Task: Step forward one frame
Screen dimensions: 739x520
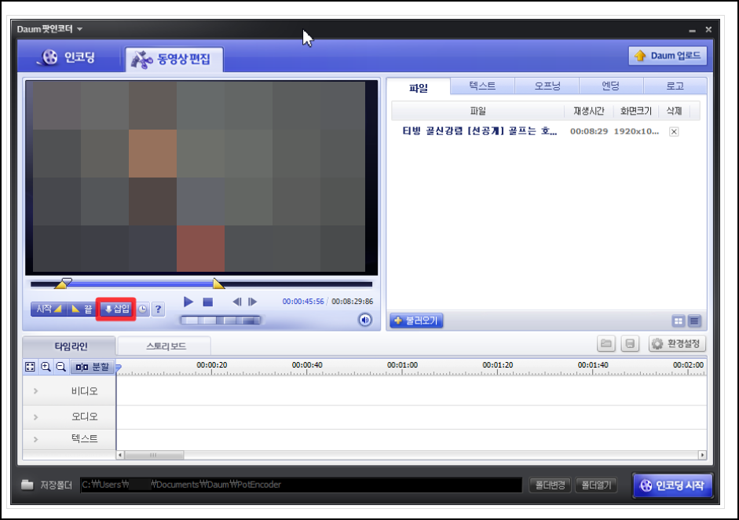Action: 253,302
